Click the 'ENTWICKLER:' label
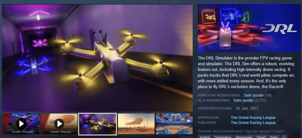This screenshot has width=302, height=138. [209, 118]
